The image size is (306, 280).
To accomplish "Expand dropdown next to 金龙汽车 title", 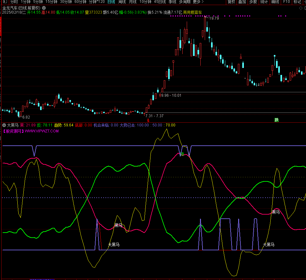I will click(x=44, y=8).
